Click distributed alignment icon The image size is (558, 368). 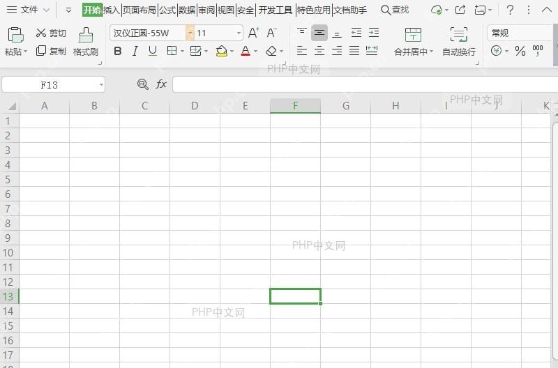tap(372, 51)
